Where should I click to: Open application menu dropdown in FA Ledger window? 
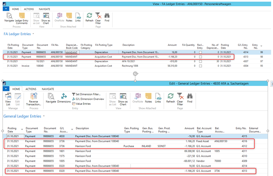pos(6,9)
